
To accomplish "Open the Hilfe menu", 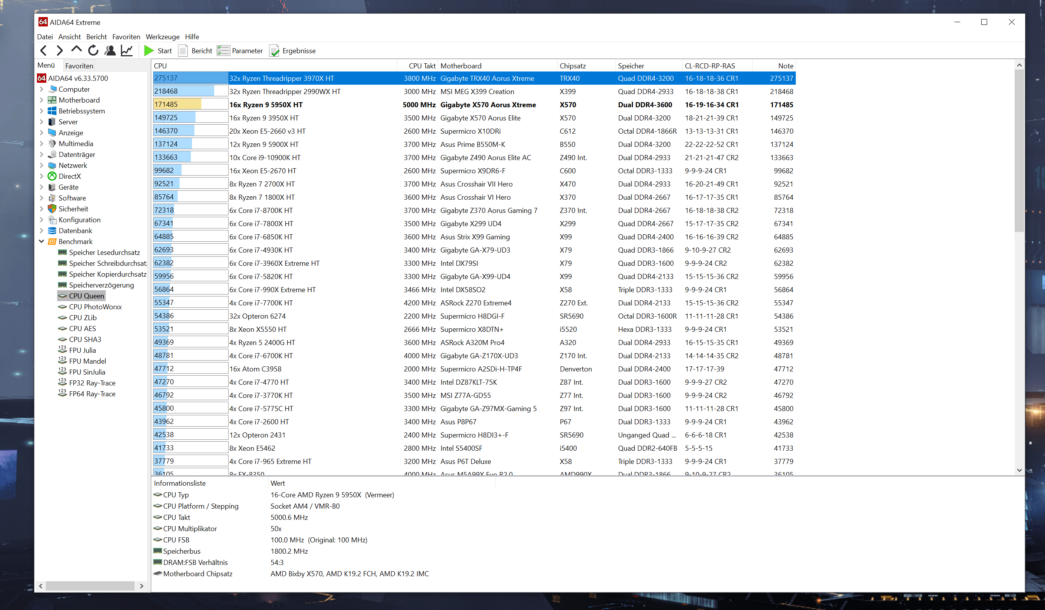I will tap(192, 37).
